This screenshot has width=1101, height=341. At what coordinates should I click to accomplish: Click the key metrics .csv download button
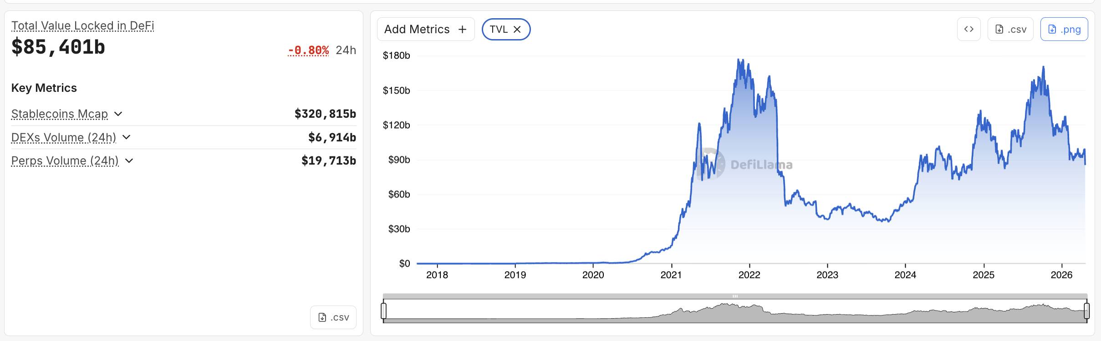[333, 317]
